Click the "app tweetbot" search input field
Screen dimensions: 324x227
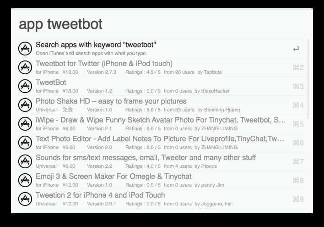coord(162,24)
